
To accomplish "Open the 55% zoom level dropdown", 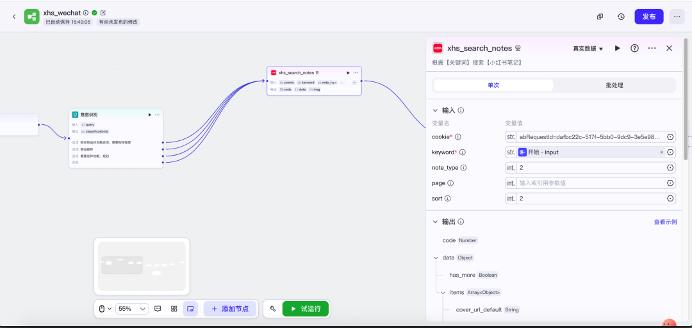I will coord(132,309).
